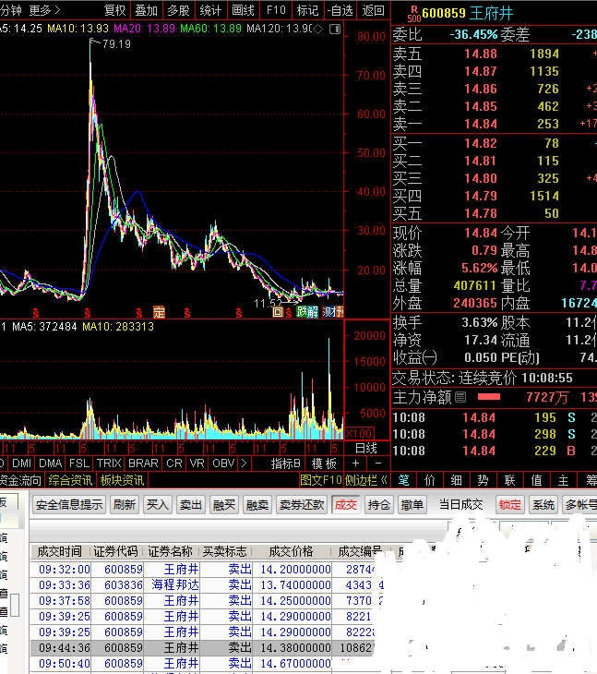Viewport: 597px width, 674px height.
Task: Select the 细 detail tab
Action: point(457,480)
